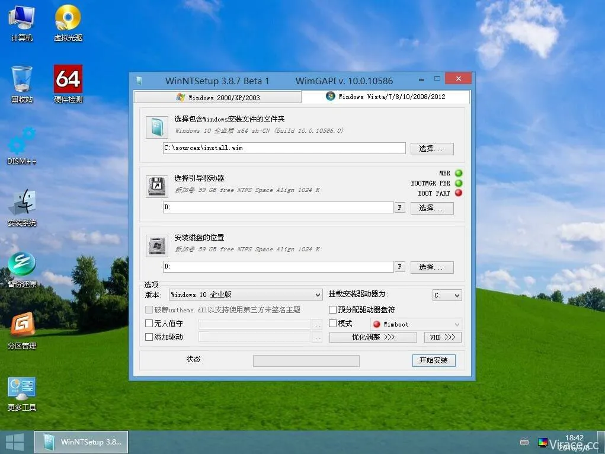Screen dimensions: 605x454
Task: Switch to Windows Vista/7/8/10/2008/2012 tab
Action: click(385, 97)
